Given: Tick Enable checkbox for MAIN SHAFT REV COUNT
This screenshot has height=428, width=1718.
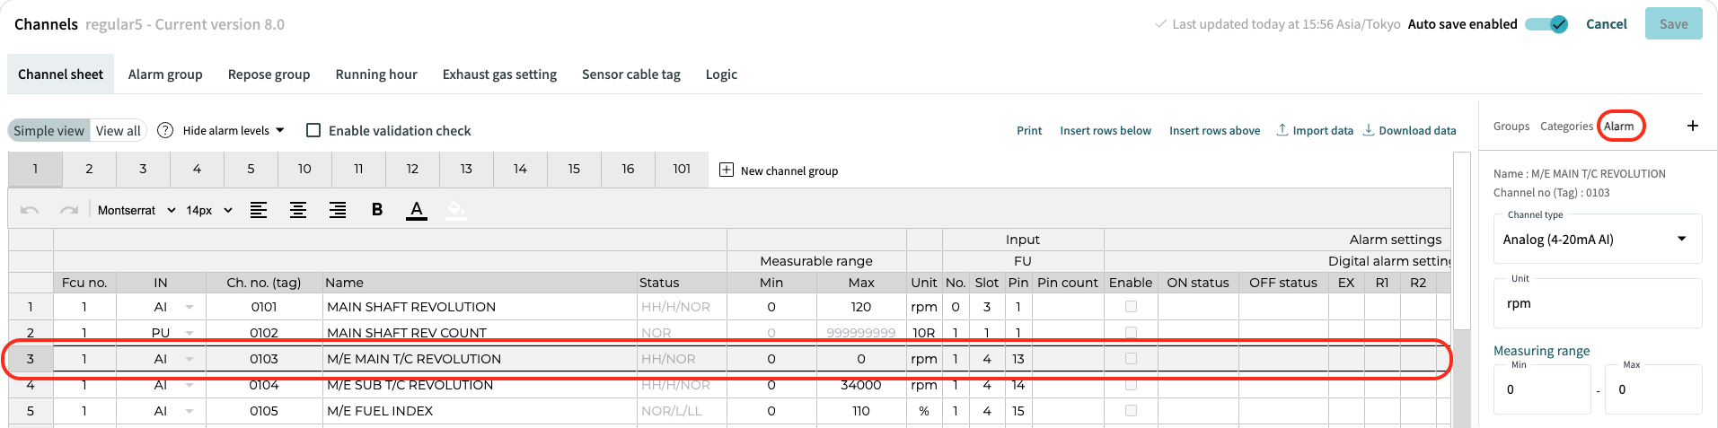Looking at the screenshot, I should (1131, 332).
